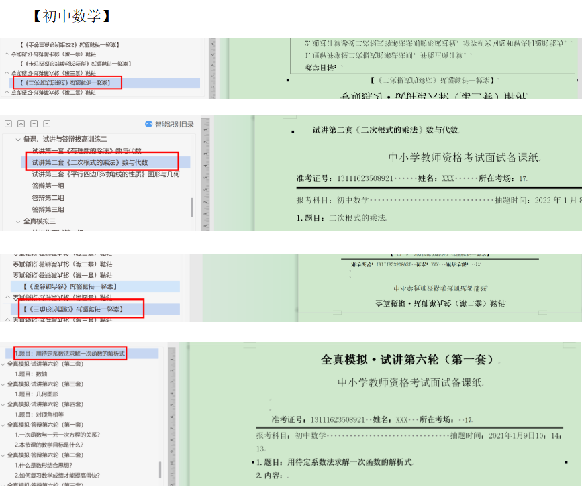Select 试讲第二套《二次根式的乘法》 outline entry

click(x=89, y=162)
